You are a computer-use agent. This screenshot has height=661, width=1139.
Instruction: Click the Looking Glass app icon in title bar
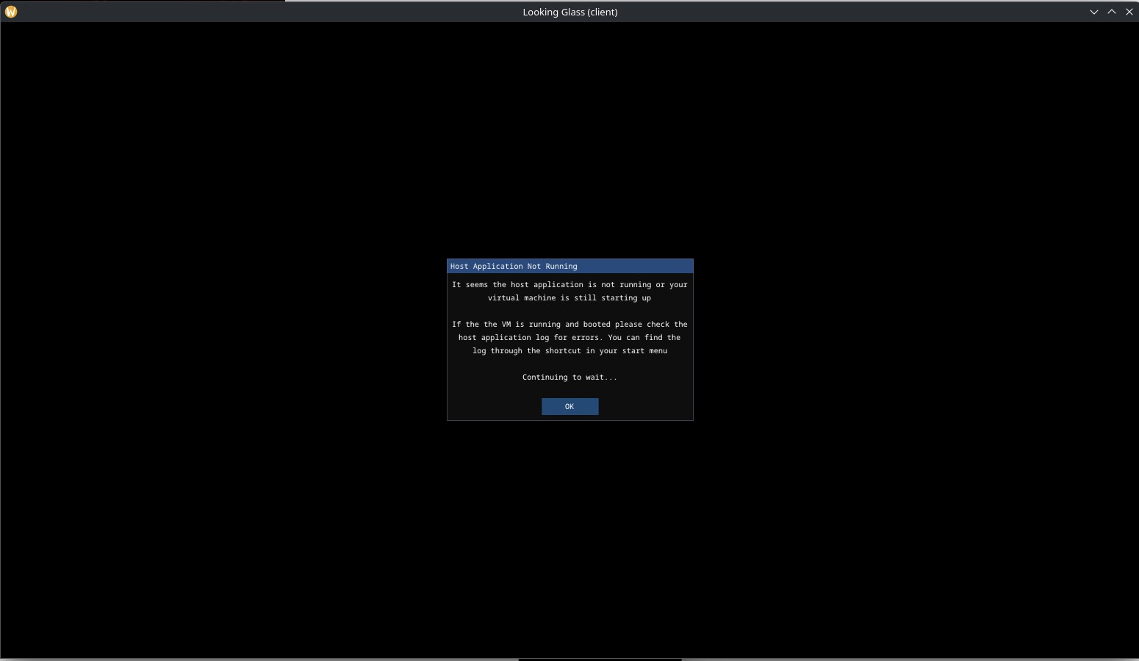pos(11,12)
